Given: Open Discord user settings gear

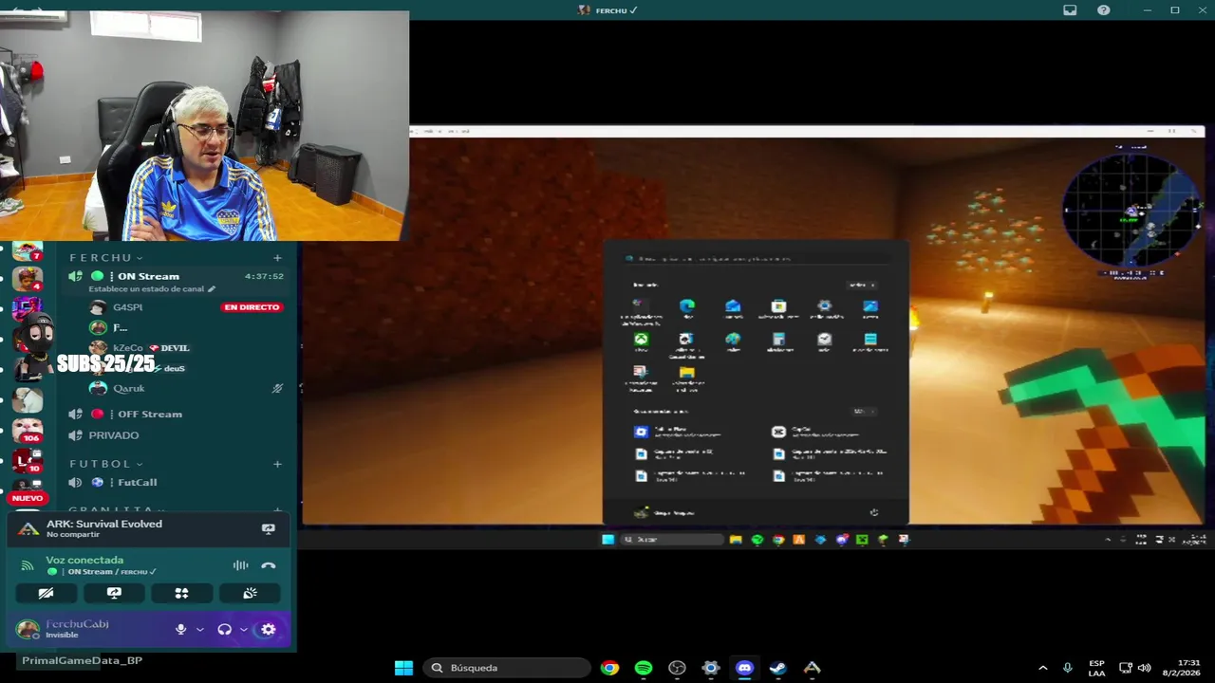Looking at the screenshot, I should pos(268,629).
